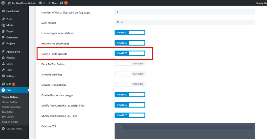Click the Date format input field

[x=185, y=22]
